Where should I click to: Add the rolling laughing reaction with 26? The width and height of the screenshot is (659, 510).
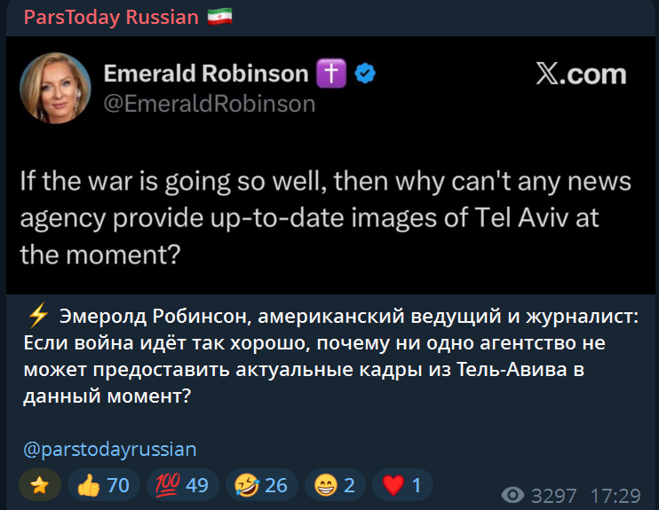[262, 485]
